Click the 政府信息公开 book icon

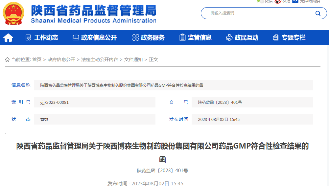(76, 37)
